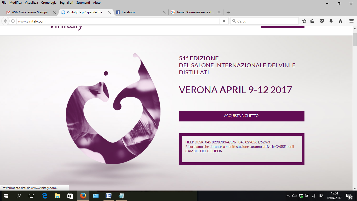Bookmark this page with the star icon

[304, 21]
